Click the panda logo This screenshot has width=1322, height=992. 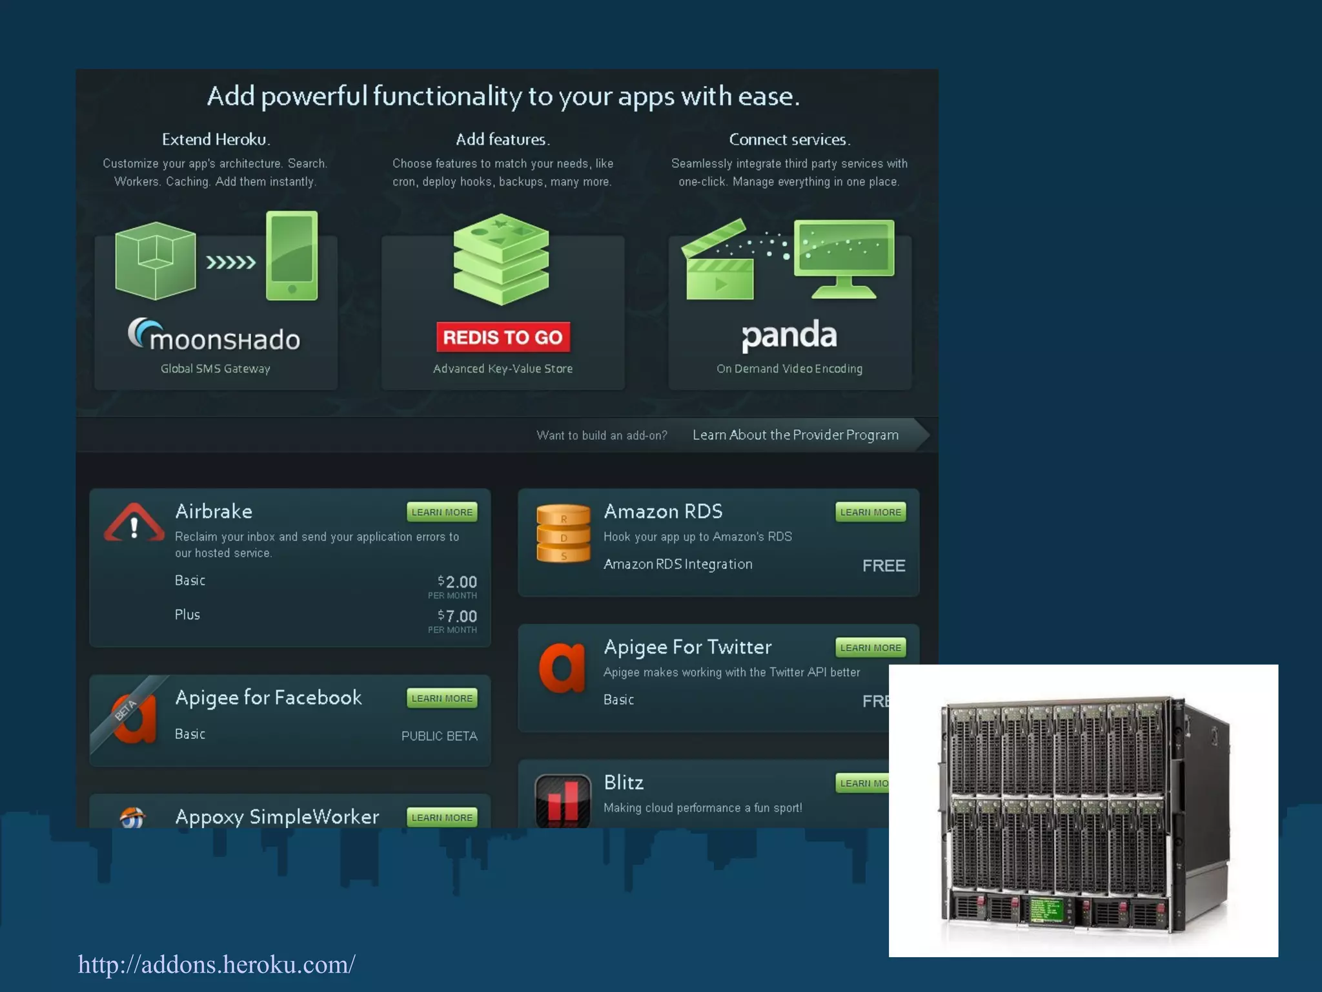[x=789, y=336]
